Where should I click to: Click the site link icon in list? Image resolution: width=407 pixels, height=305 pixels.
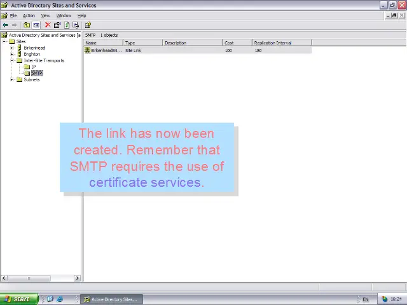click(x=88, y=50)
